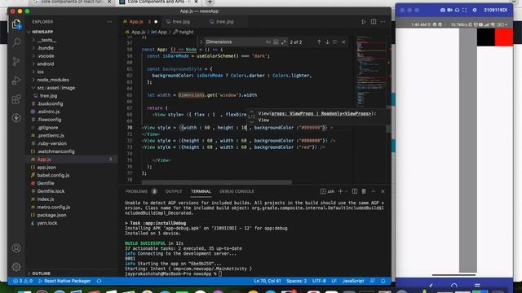The width and height of the screenshot is (522, 293).
Task: Click the sync icon beside React Native Packager
Action: [x=99, y=281]
